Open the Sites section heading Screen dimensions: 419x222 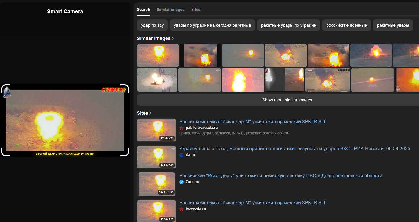[142, 113]
